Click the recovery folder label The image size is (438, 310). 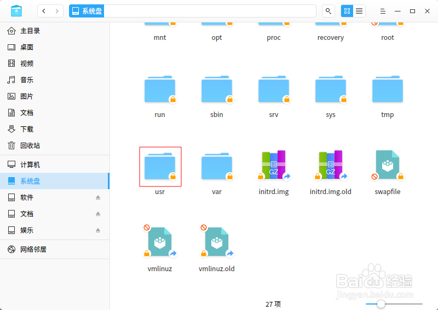[x=331, y=38]
